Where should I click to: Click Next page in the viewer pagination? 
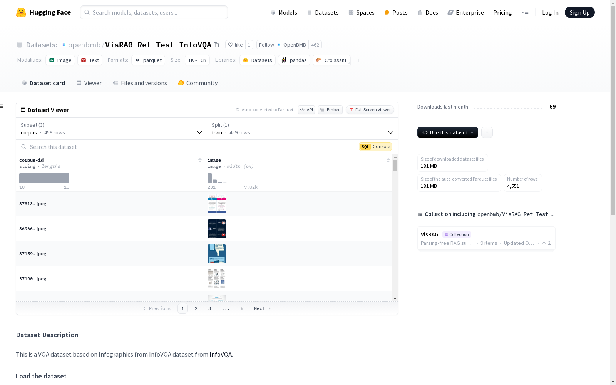(263, 308)
